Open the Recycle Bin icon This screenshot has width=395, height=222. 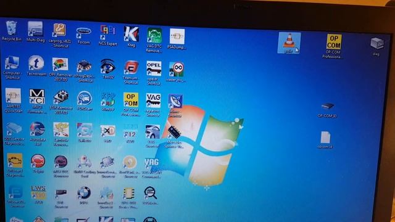tap(11, 28)
